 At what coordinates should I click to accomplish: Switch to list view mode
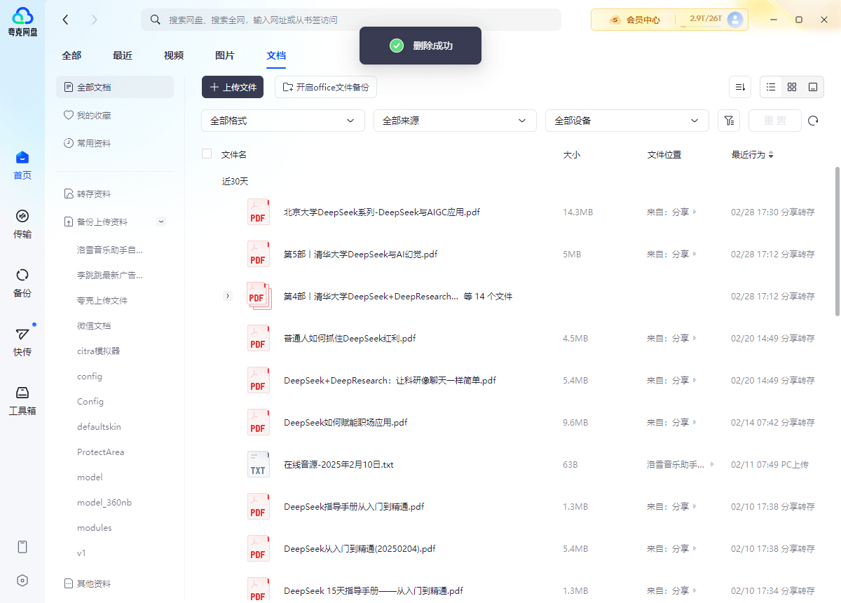point(771,87)
